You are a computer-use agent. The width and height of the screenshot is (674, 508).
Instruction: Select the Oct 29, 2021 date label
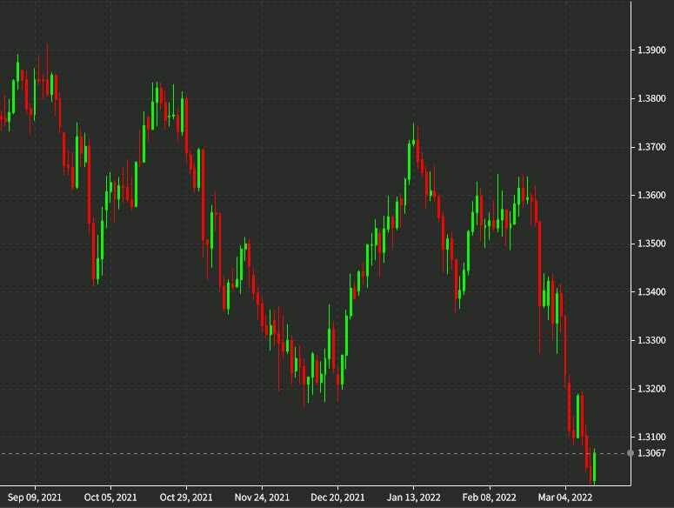pyautogui.click(x=186, y=498)
